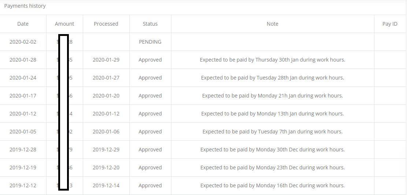Click the Status column header
This screenshot has width=407, height=195.
[x=150, y=24]
